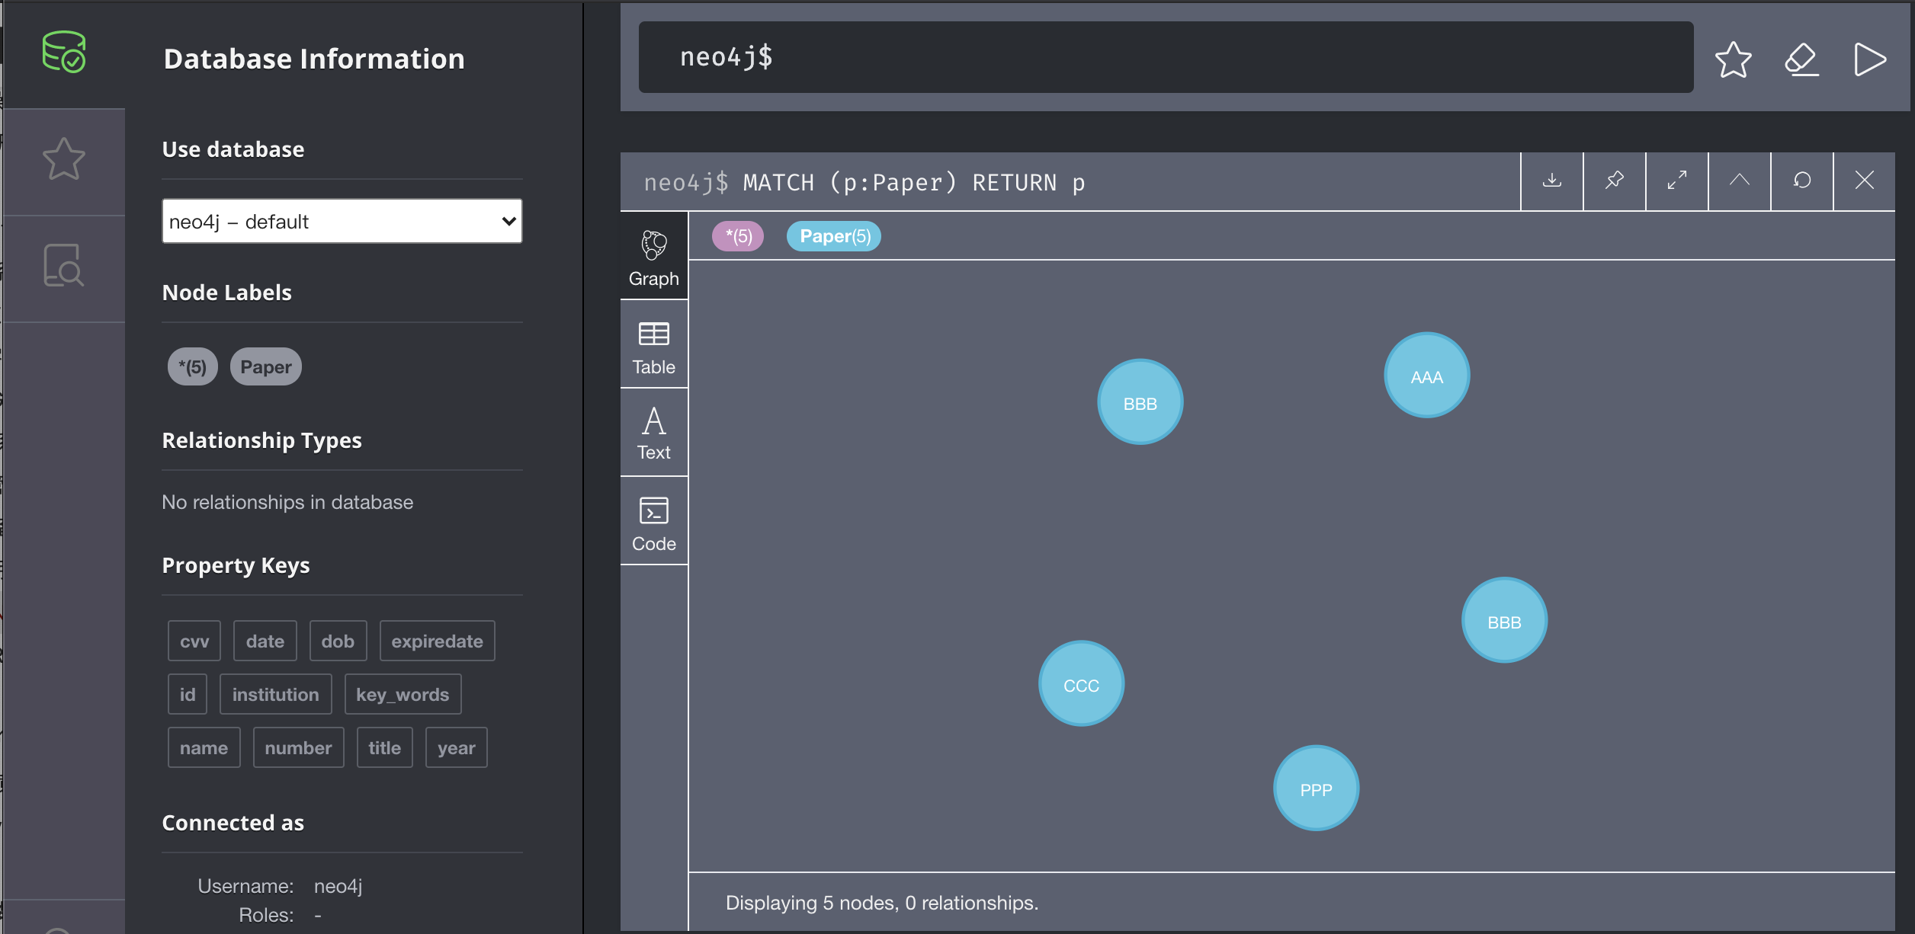The width and height of the screenshot is (1915, 934).
Task: Switch to Table result view
Action: pos(654,347)
